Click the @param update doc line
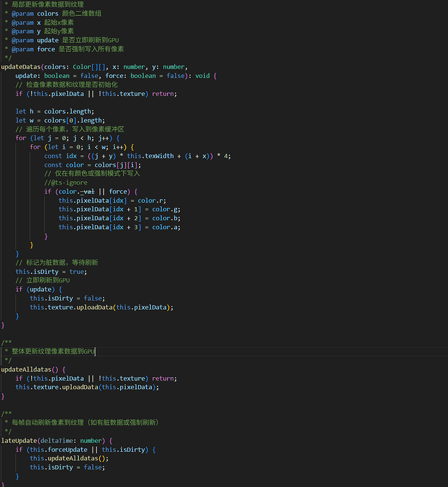The width and height of the screenshot is (448, 487). click(65, 40)
